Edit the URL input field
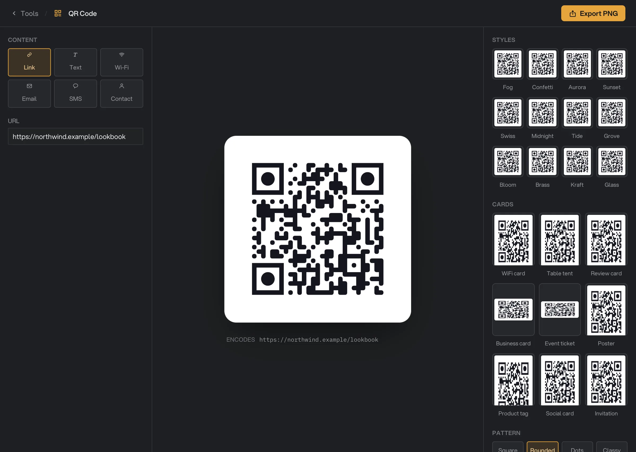636x452 pixels. pyautogui.click(x=75, y=136)
